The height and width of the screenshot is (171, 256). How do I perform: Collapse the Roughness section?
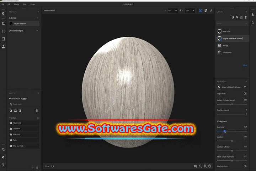[x=217, y=121]
